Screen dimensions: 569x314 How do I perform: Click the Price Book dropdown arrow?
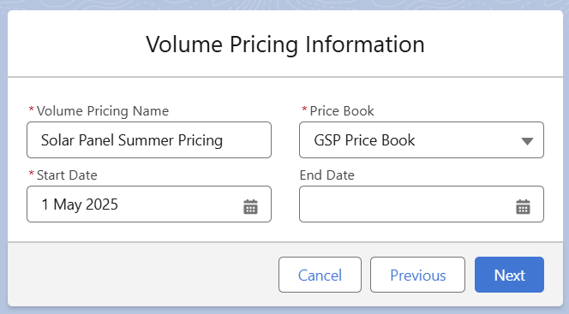527,141
